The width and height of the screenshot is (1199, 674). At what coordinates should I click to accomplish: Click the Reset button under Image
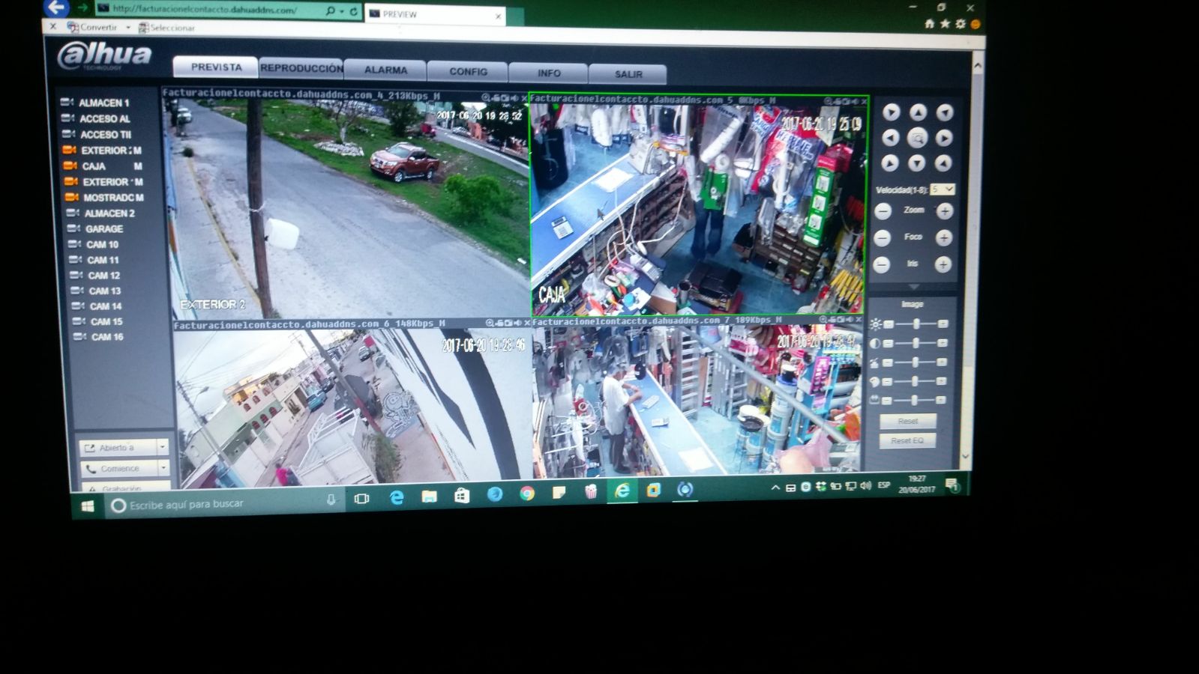908,421
